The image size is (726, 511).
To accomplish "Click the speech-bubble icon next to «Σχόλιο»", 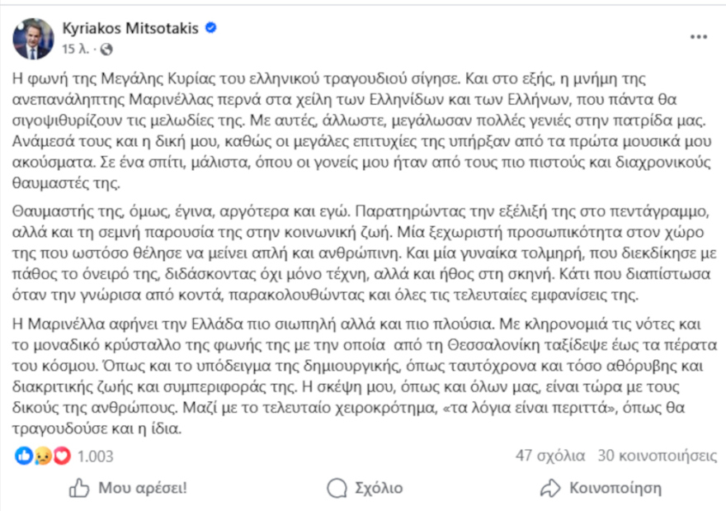I will (x=335, y=488).
